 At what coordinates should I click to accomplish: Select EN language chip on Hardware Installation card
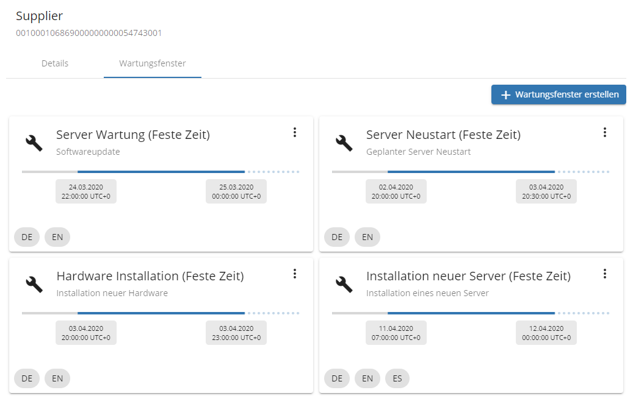click(x=57, y=378)
